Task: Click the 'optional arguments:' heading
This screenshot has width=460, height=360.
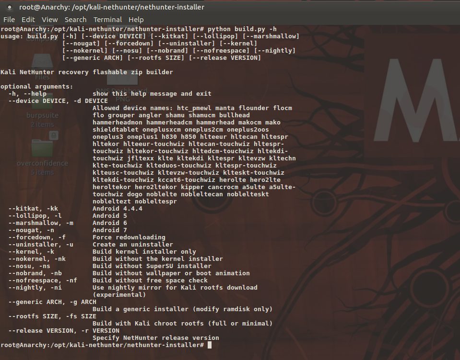Action: pos(36,87)
